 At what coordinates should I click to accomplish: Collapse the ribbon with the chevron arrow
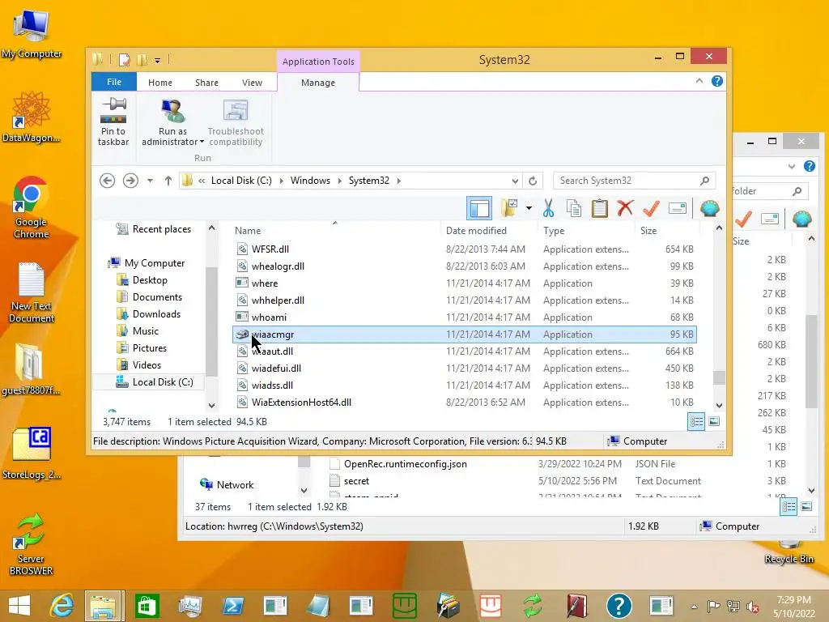(699, 81)
